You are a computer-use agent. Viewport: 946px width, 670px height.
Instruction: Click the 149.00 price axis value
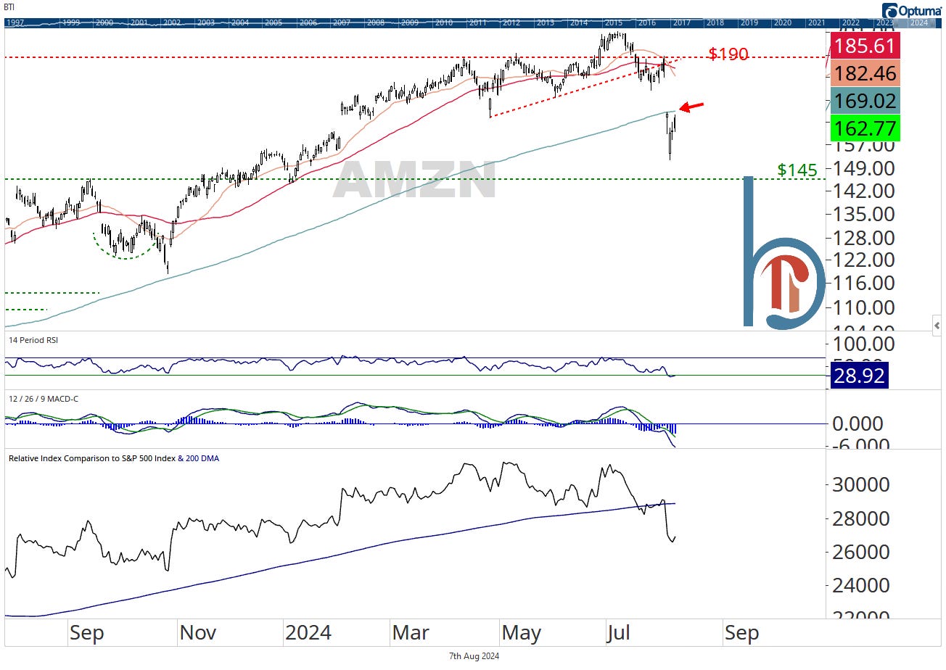tap(865, 167)
